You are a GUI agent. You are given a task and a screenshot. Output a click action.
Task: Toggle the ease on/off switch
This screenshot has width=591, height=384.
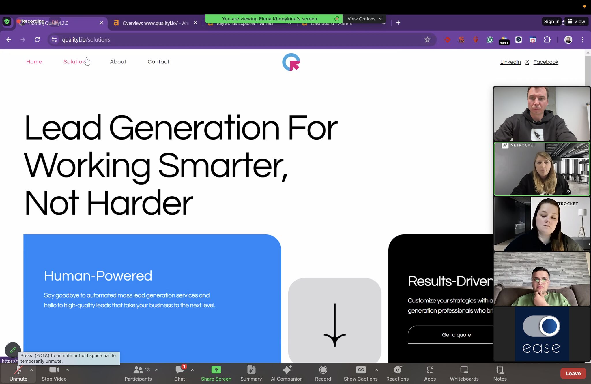pos(542,326)
